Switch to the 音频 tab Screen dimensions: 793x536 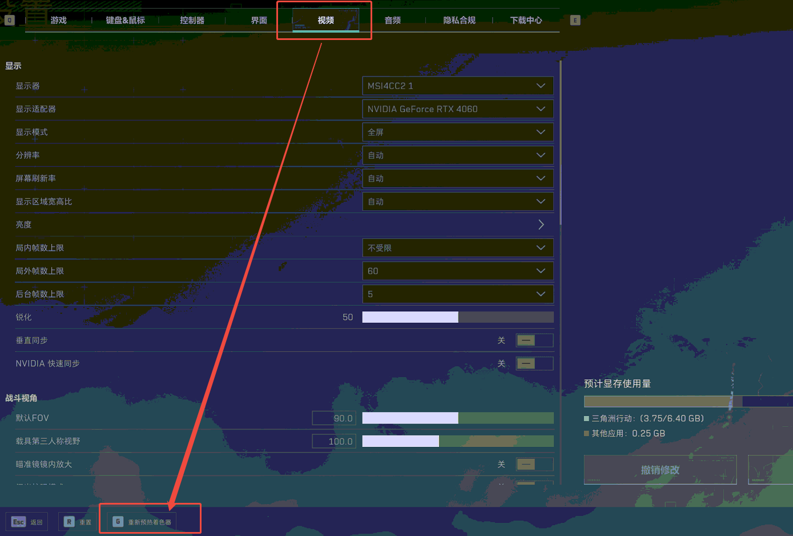click(392, 21)
